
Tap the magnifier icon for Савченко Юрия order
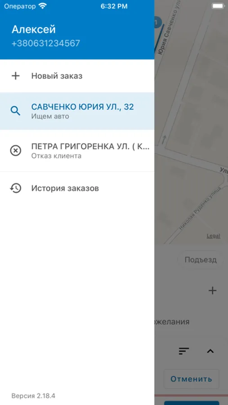pos(15,111)
